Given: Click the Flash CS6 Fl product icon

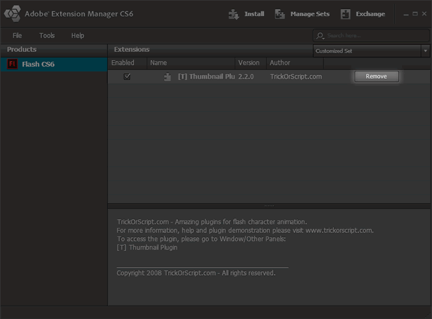Looking at the screenshot, I should [x=12, y=64].
